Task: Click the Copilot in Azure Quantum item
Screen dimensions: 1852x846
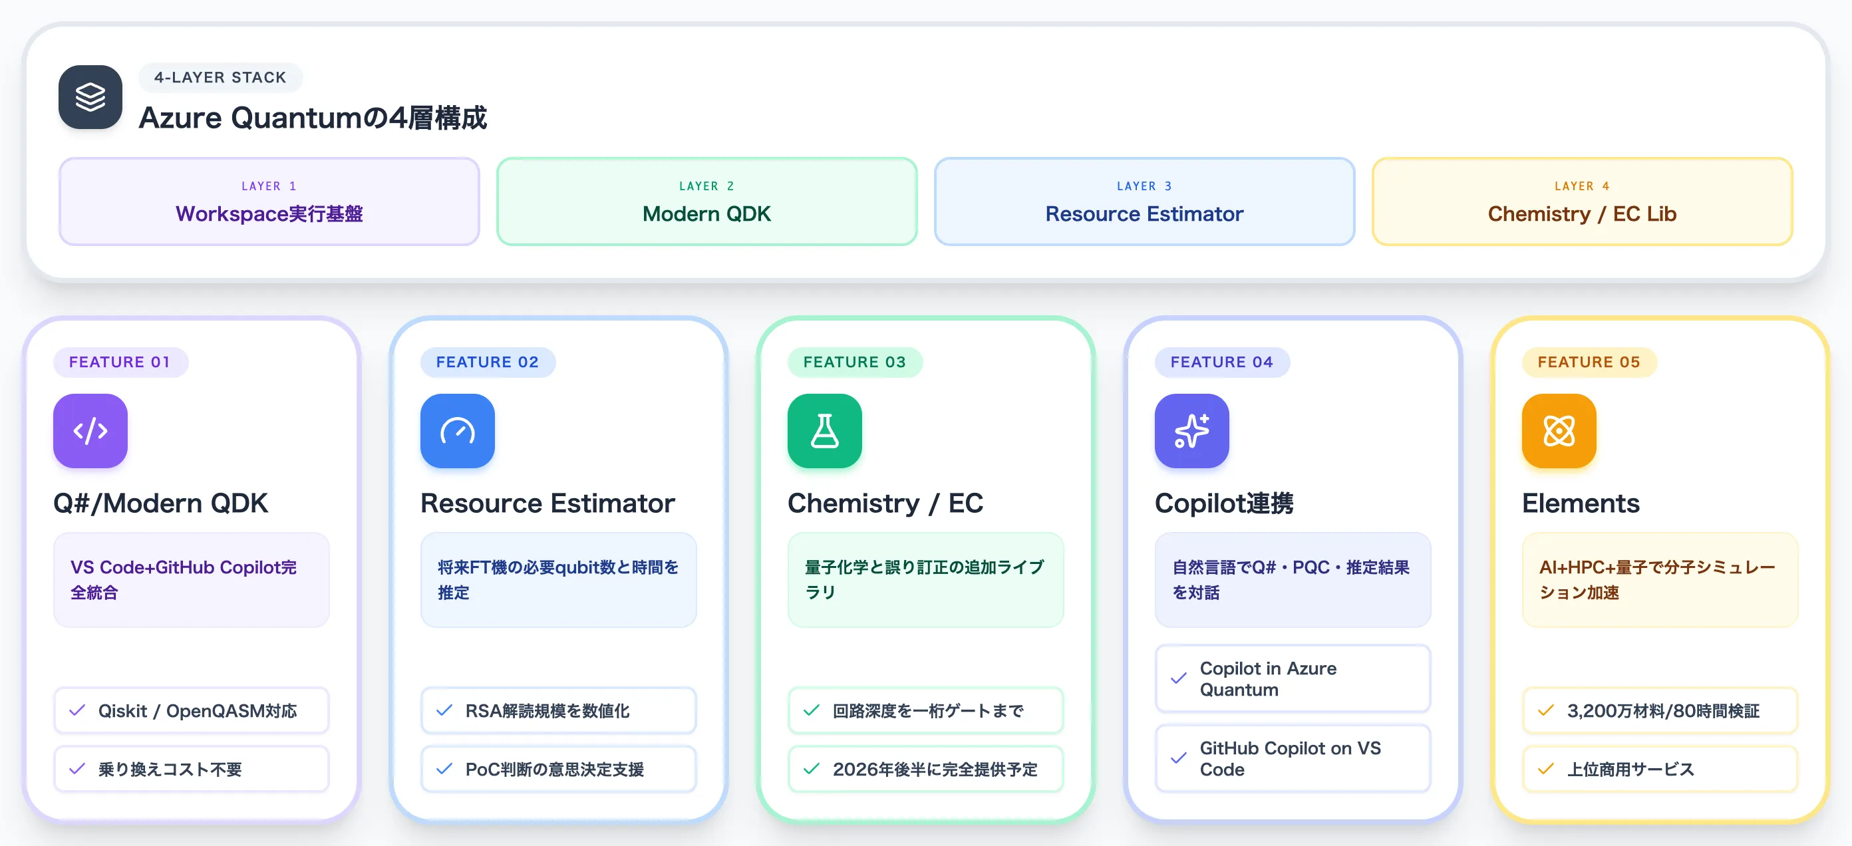Action: (1293, 678)
